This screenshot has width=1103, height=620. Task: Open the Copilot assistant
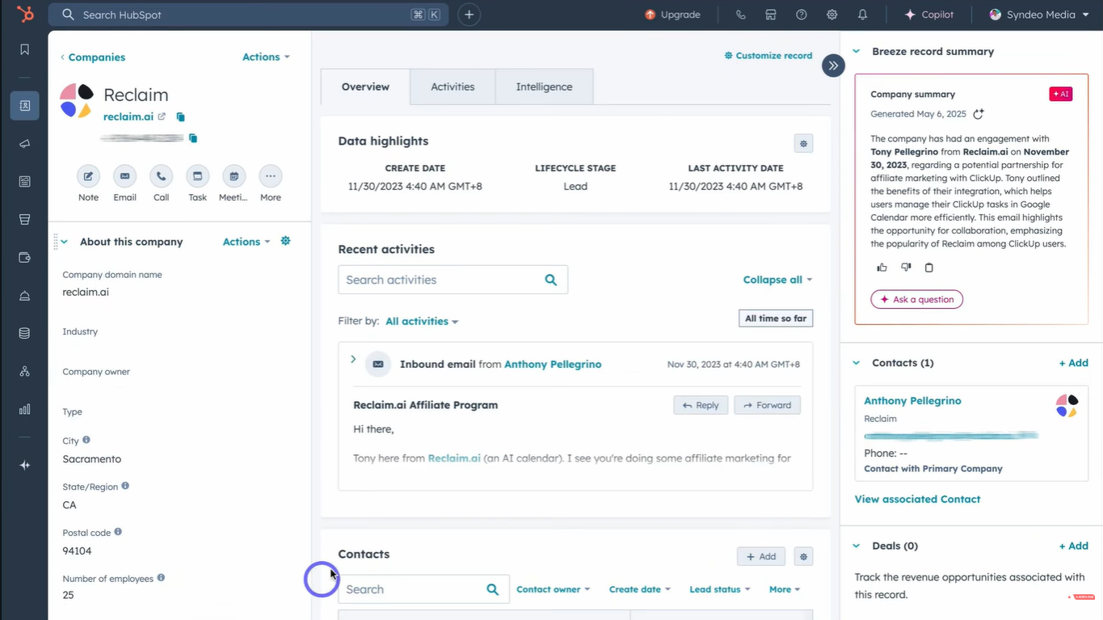pyautogui.click(x=928, y=15)
